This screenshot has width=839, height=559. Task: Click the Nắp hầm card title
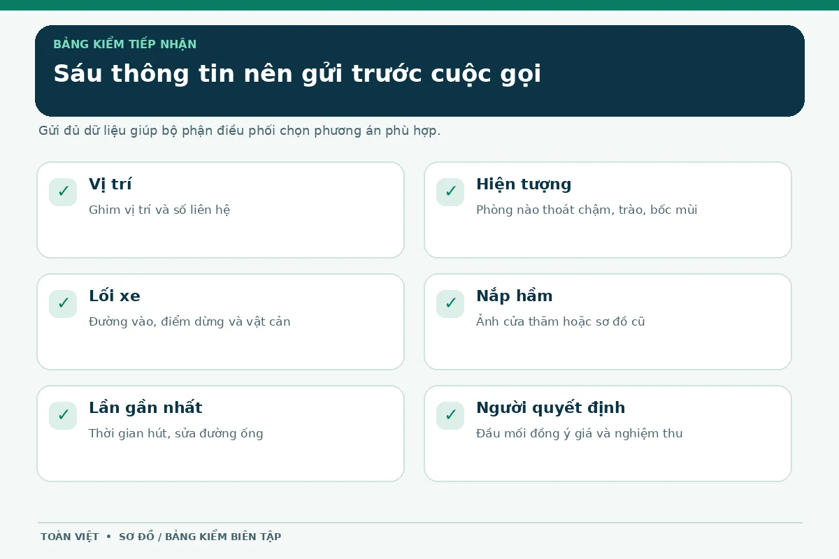click(x=515, y=296)
